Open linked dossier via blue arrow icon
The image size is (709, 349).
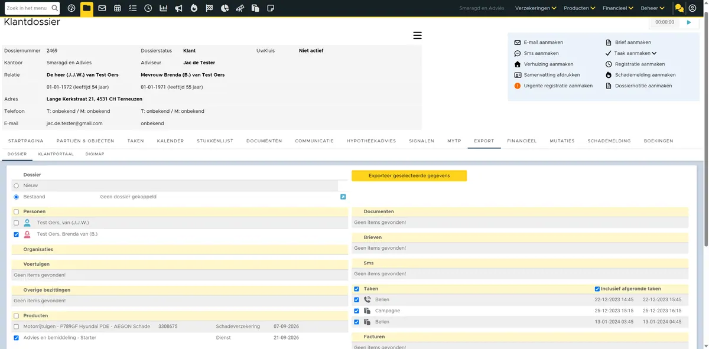pyautogui.click(x=343, y=197)
